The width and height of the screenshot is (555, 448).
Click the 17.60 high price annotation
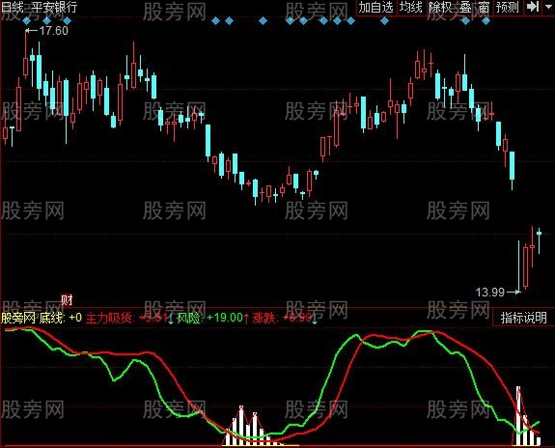(54, 31)
